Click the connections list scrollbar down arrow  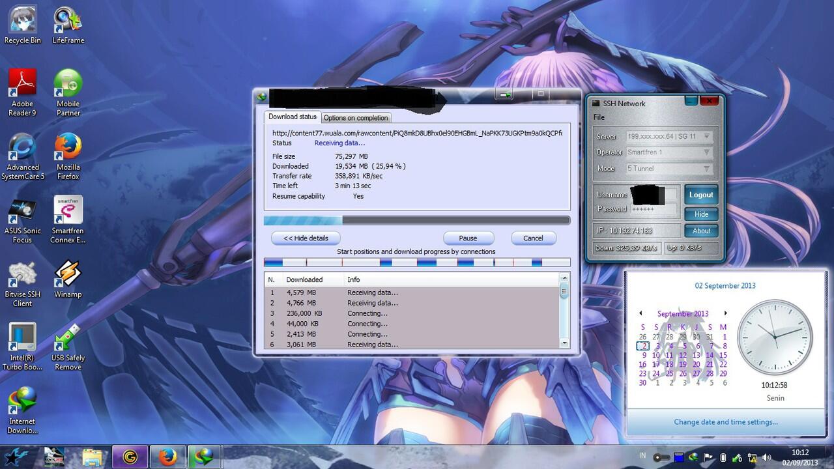coord(564,344)
